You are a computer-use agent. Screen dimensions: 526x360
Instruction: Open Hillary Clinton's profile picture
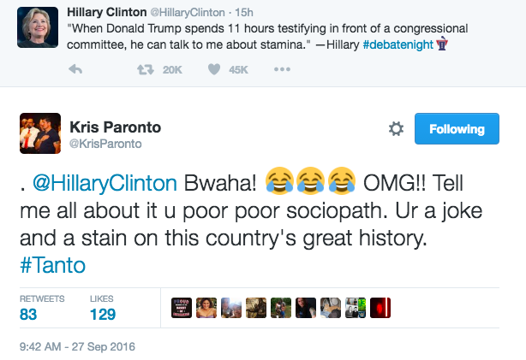tap(38, 27)
